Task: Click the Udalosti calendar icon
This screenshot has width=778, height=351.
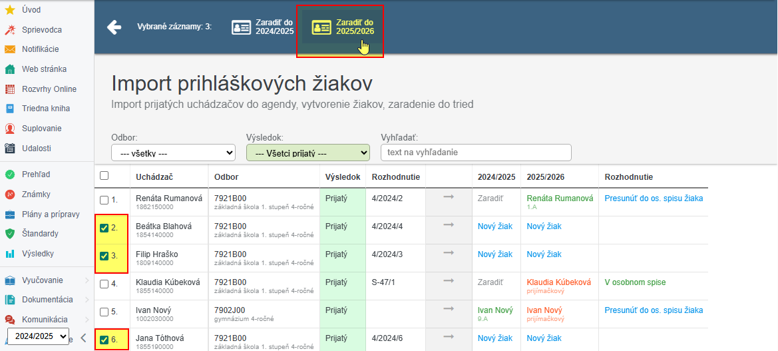Action: pos(9,148)
